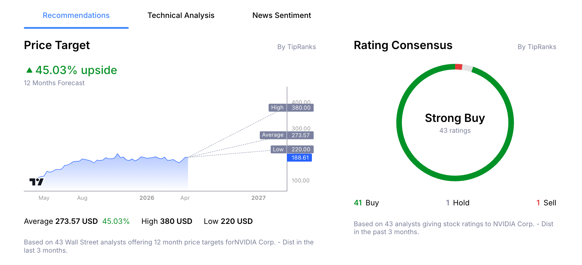Select the Recommendations tab
The width and height of the screenshot is (582, 265).
[76, 15]
